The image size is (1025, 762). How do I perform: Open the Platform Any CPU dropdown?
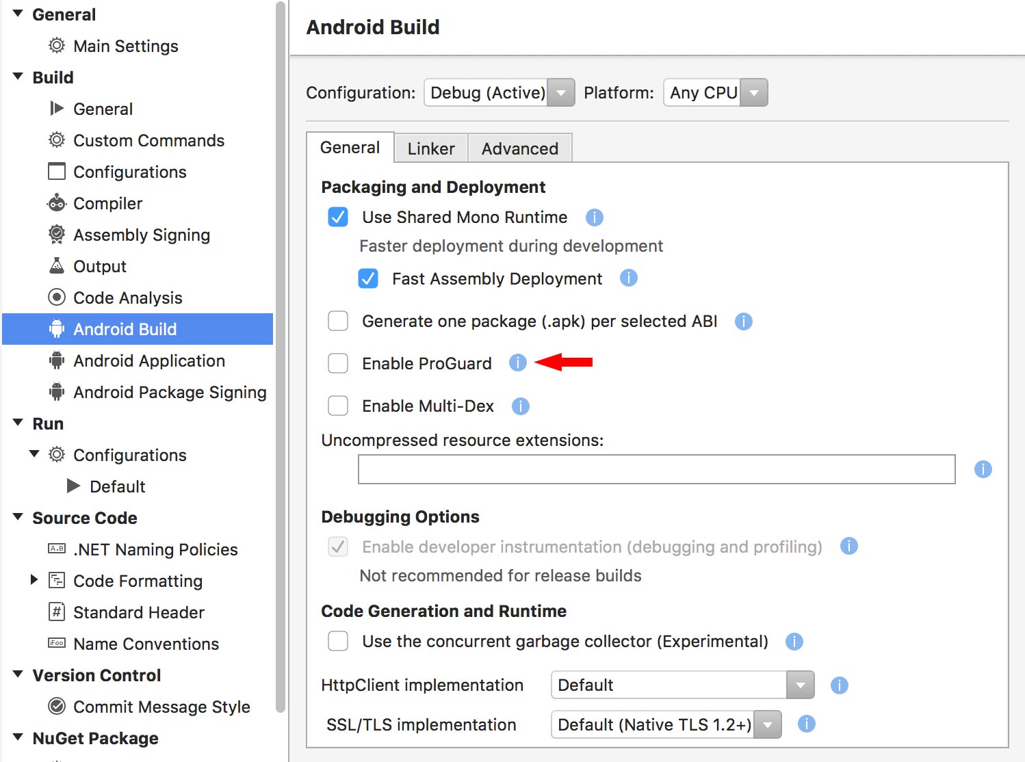pos(716,92)
